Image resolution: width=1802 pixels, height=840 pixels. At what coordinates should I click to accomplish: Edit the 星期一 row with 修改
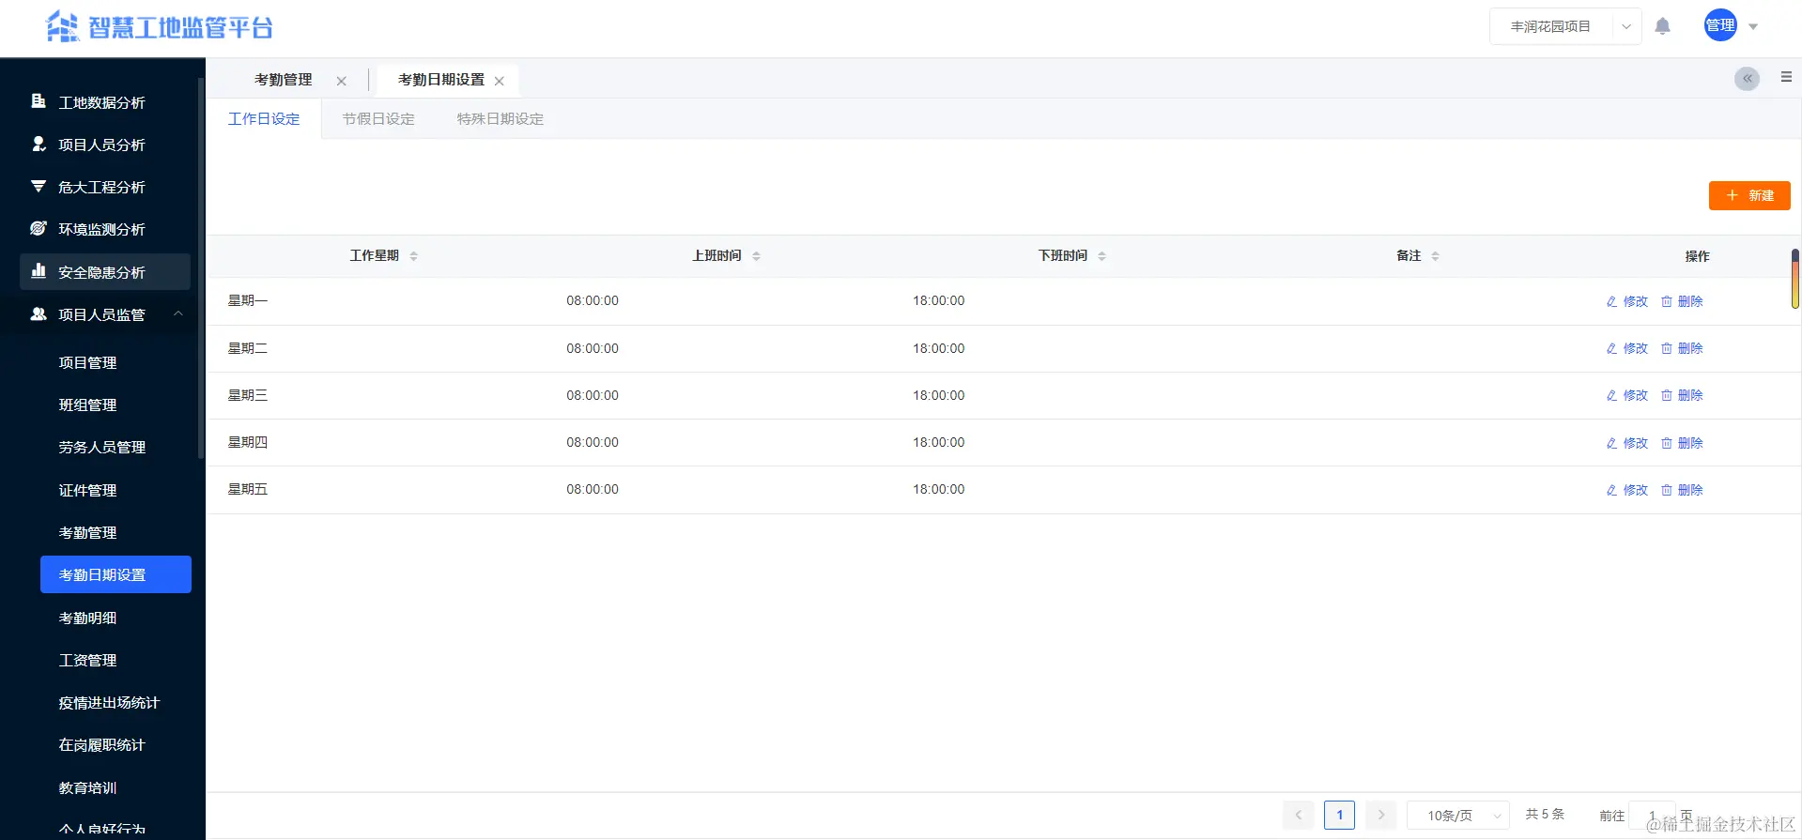tap(1627, 301)
